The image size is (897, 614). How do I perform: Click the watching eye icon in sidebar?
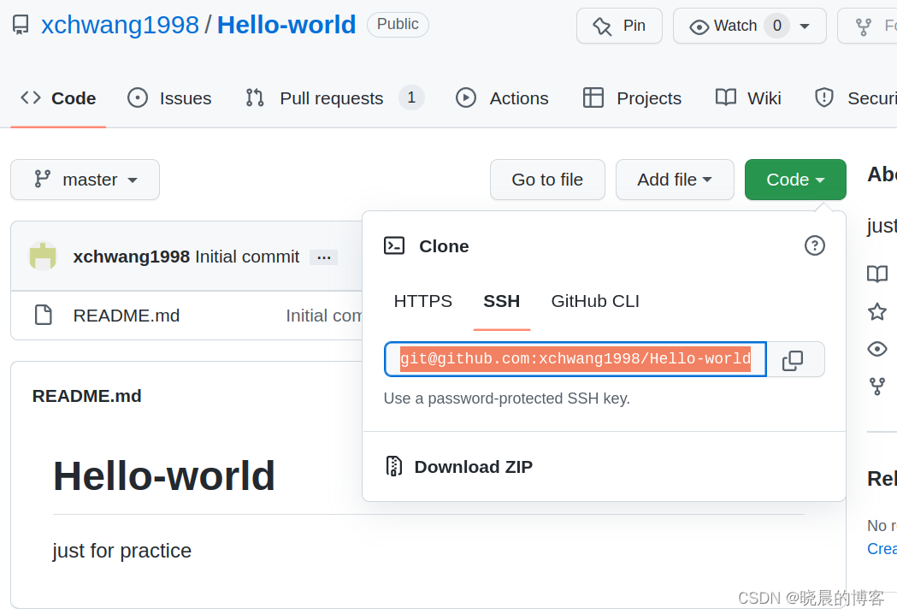877,349
